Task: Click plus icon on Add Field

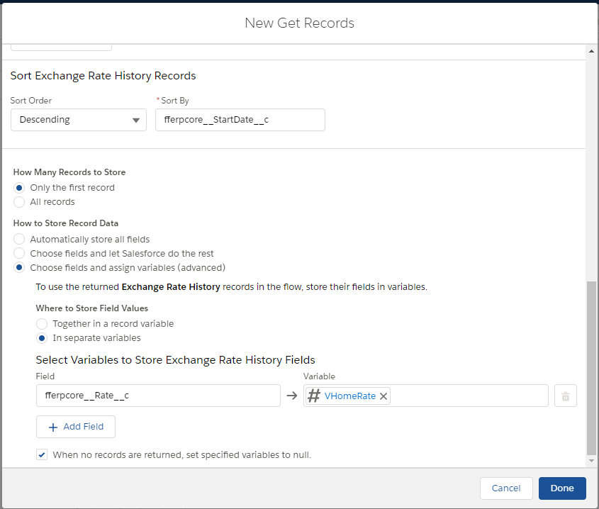Action: point(53,427)
